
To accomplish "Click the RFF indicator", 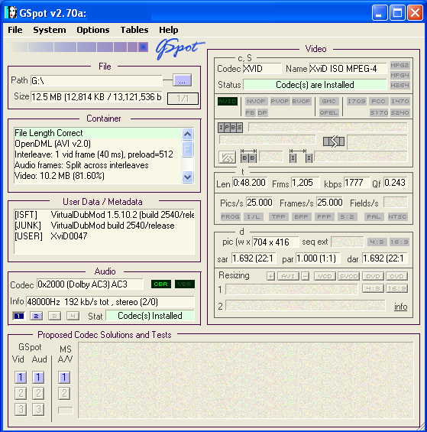I will pos(324,217).
